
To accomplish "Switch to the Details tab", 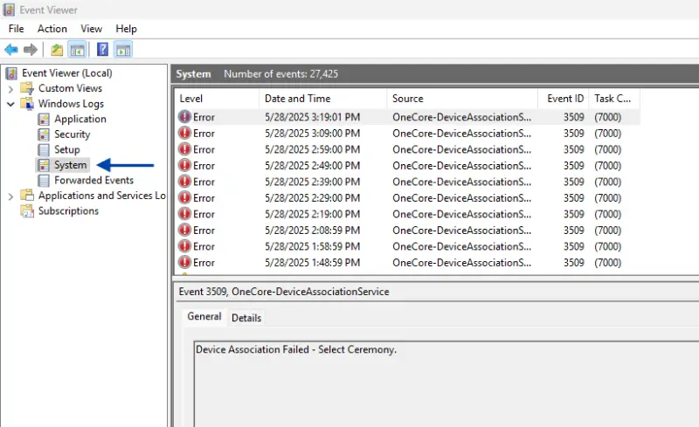I will point(246,318).
